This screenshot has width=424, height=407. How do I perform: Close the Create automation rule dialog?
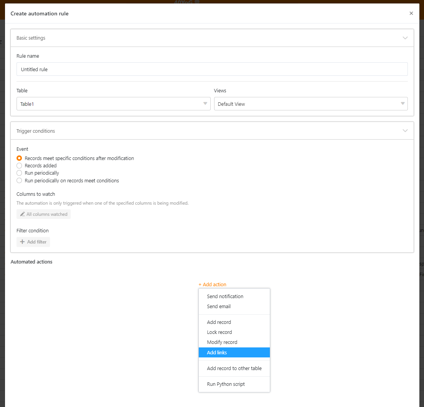point(411,13)
